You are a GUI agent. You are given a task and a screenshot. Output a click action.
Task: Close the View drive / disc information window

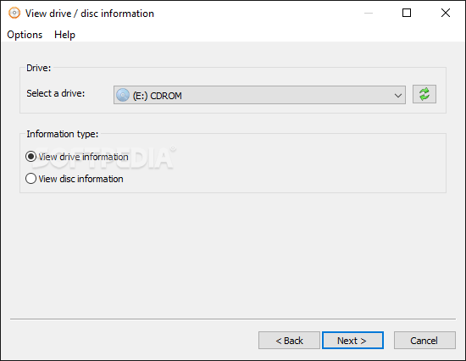pos(446,13)
